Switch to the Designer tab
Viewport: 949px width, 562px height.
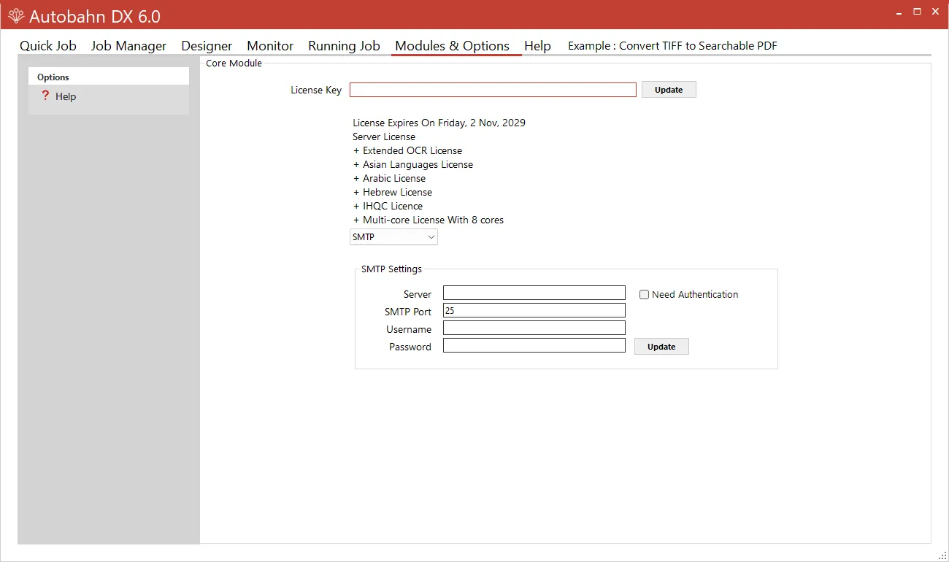coord(207,45)
